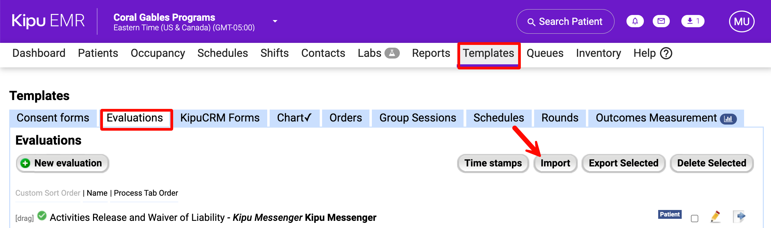Check the Activities Release evaluation checkbox
771x228 pixels.
pos(695,218)
